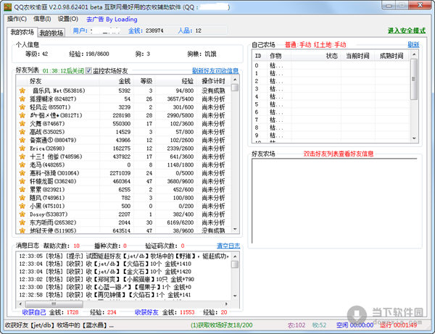Switch to 我的牧场 tab
This screenshot has width=435, height=334.
click(51, 33)
